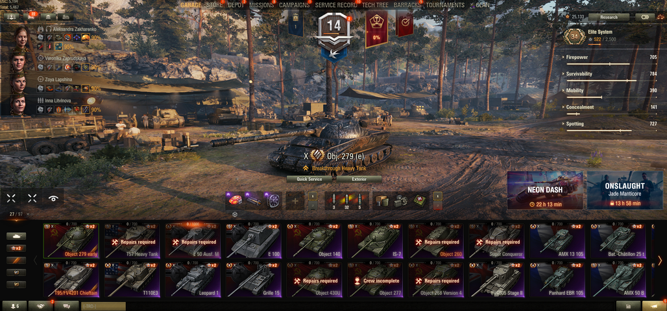Open the TECH TREE tab
Image resolution: width=667 pixels, height=311 pixels.
point(376,5)
